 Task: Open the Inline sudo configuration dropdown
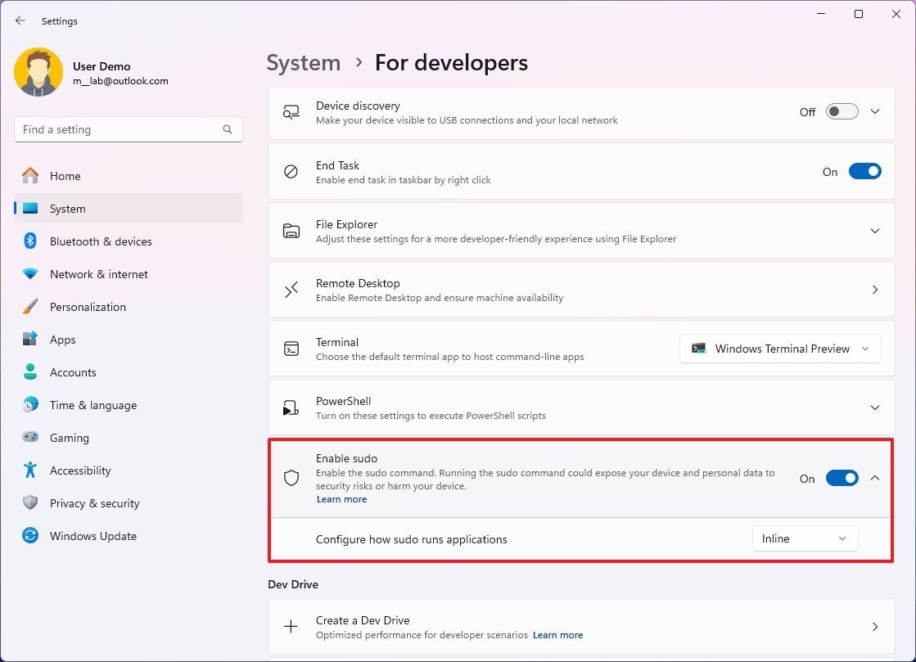(x=805, y=538)
